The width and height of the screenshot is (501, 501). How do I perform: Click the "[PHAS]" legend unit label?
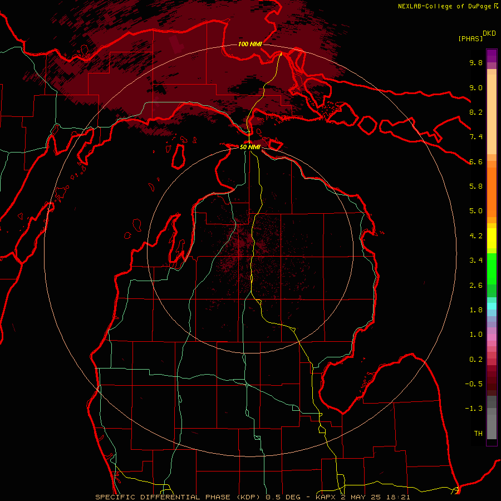470,38
